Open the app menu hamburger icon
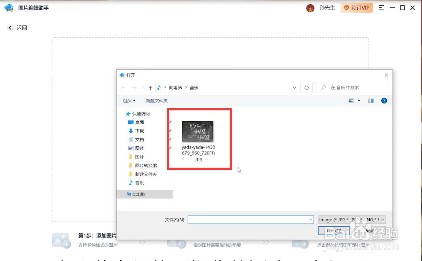The width and height of the screenshot is (422, 261). coord(381,8)
